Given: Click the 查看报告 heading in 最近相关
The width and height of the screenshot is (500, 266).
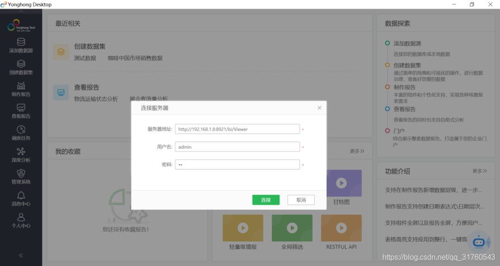Looking at the screenshot, I should [87, 88].
